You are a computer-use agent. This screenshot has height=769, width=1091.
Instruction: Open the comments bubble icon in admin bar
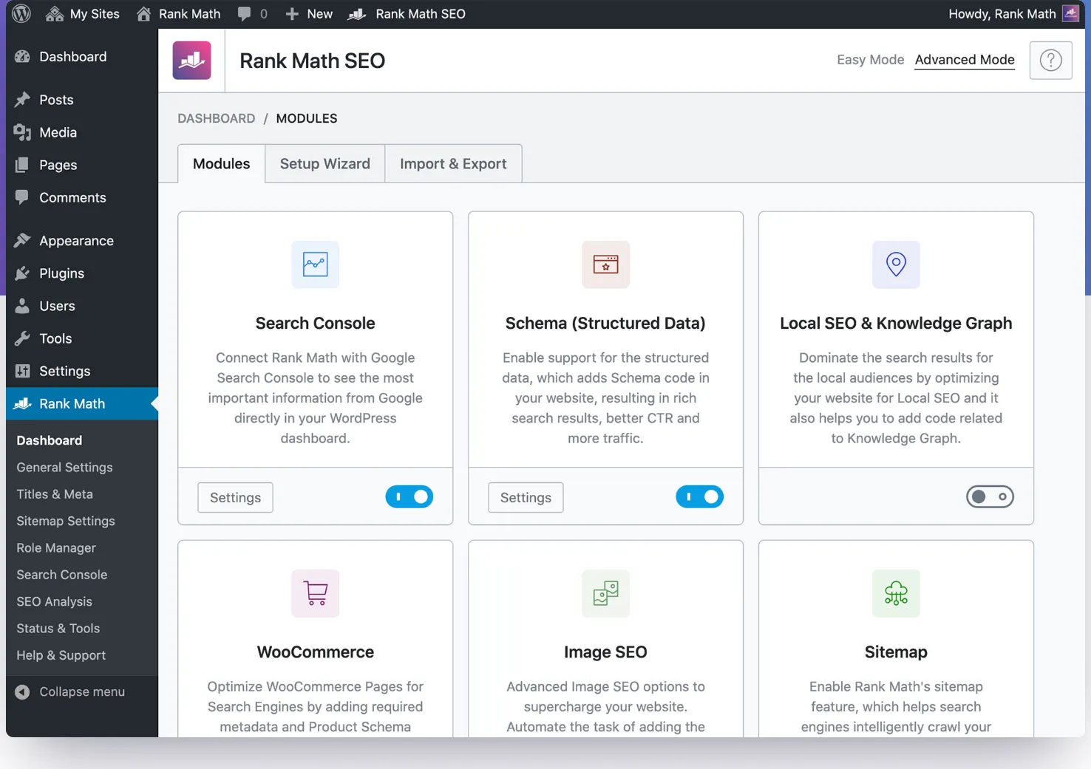tap(244, 14)
